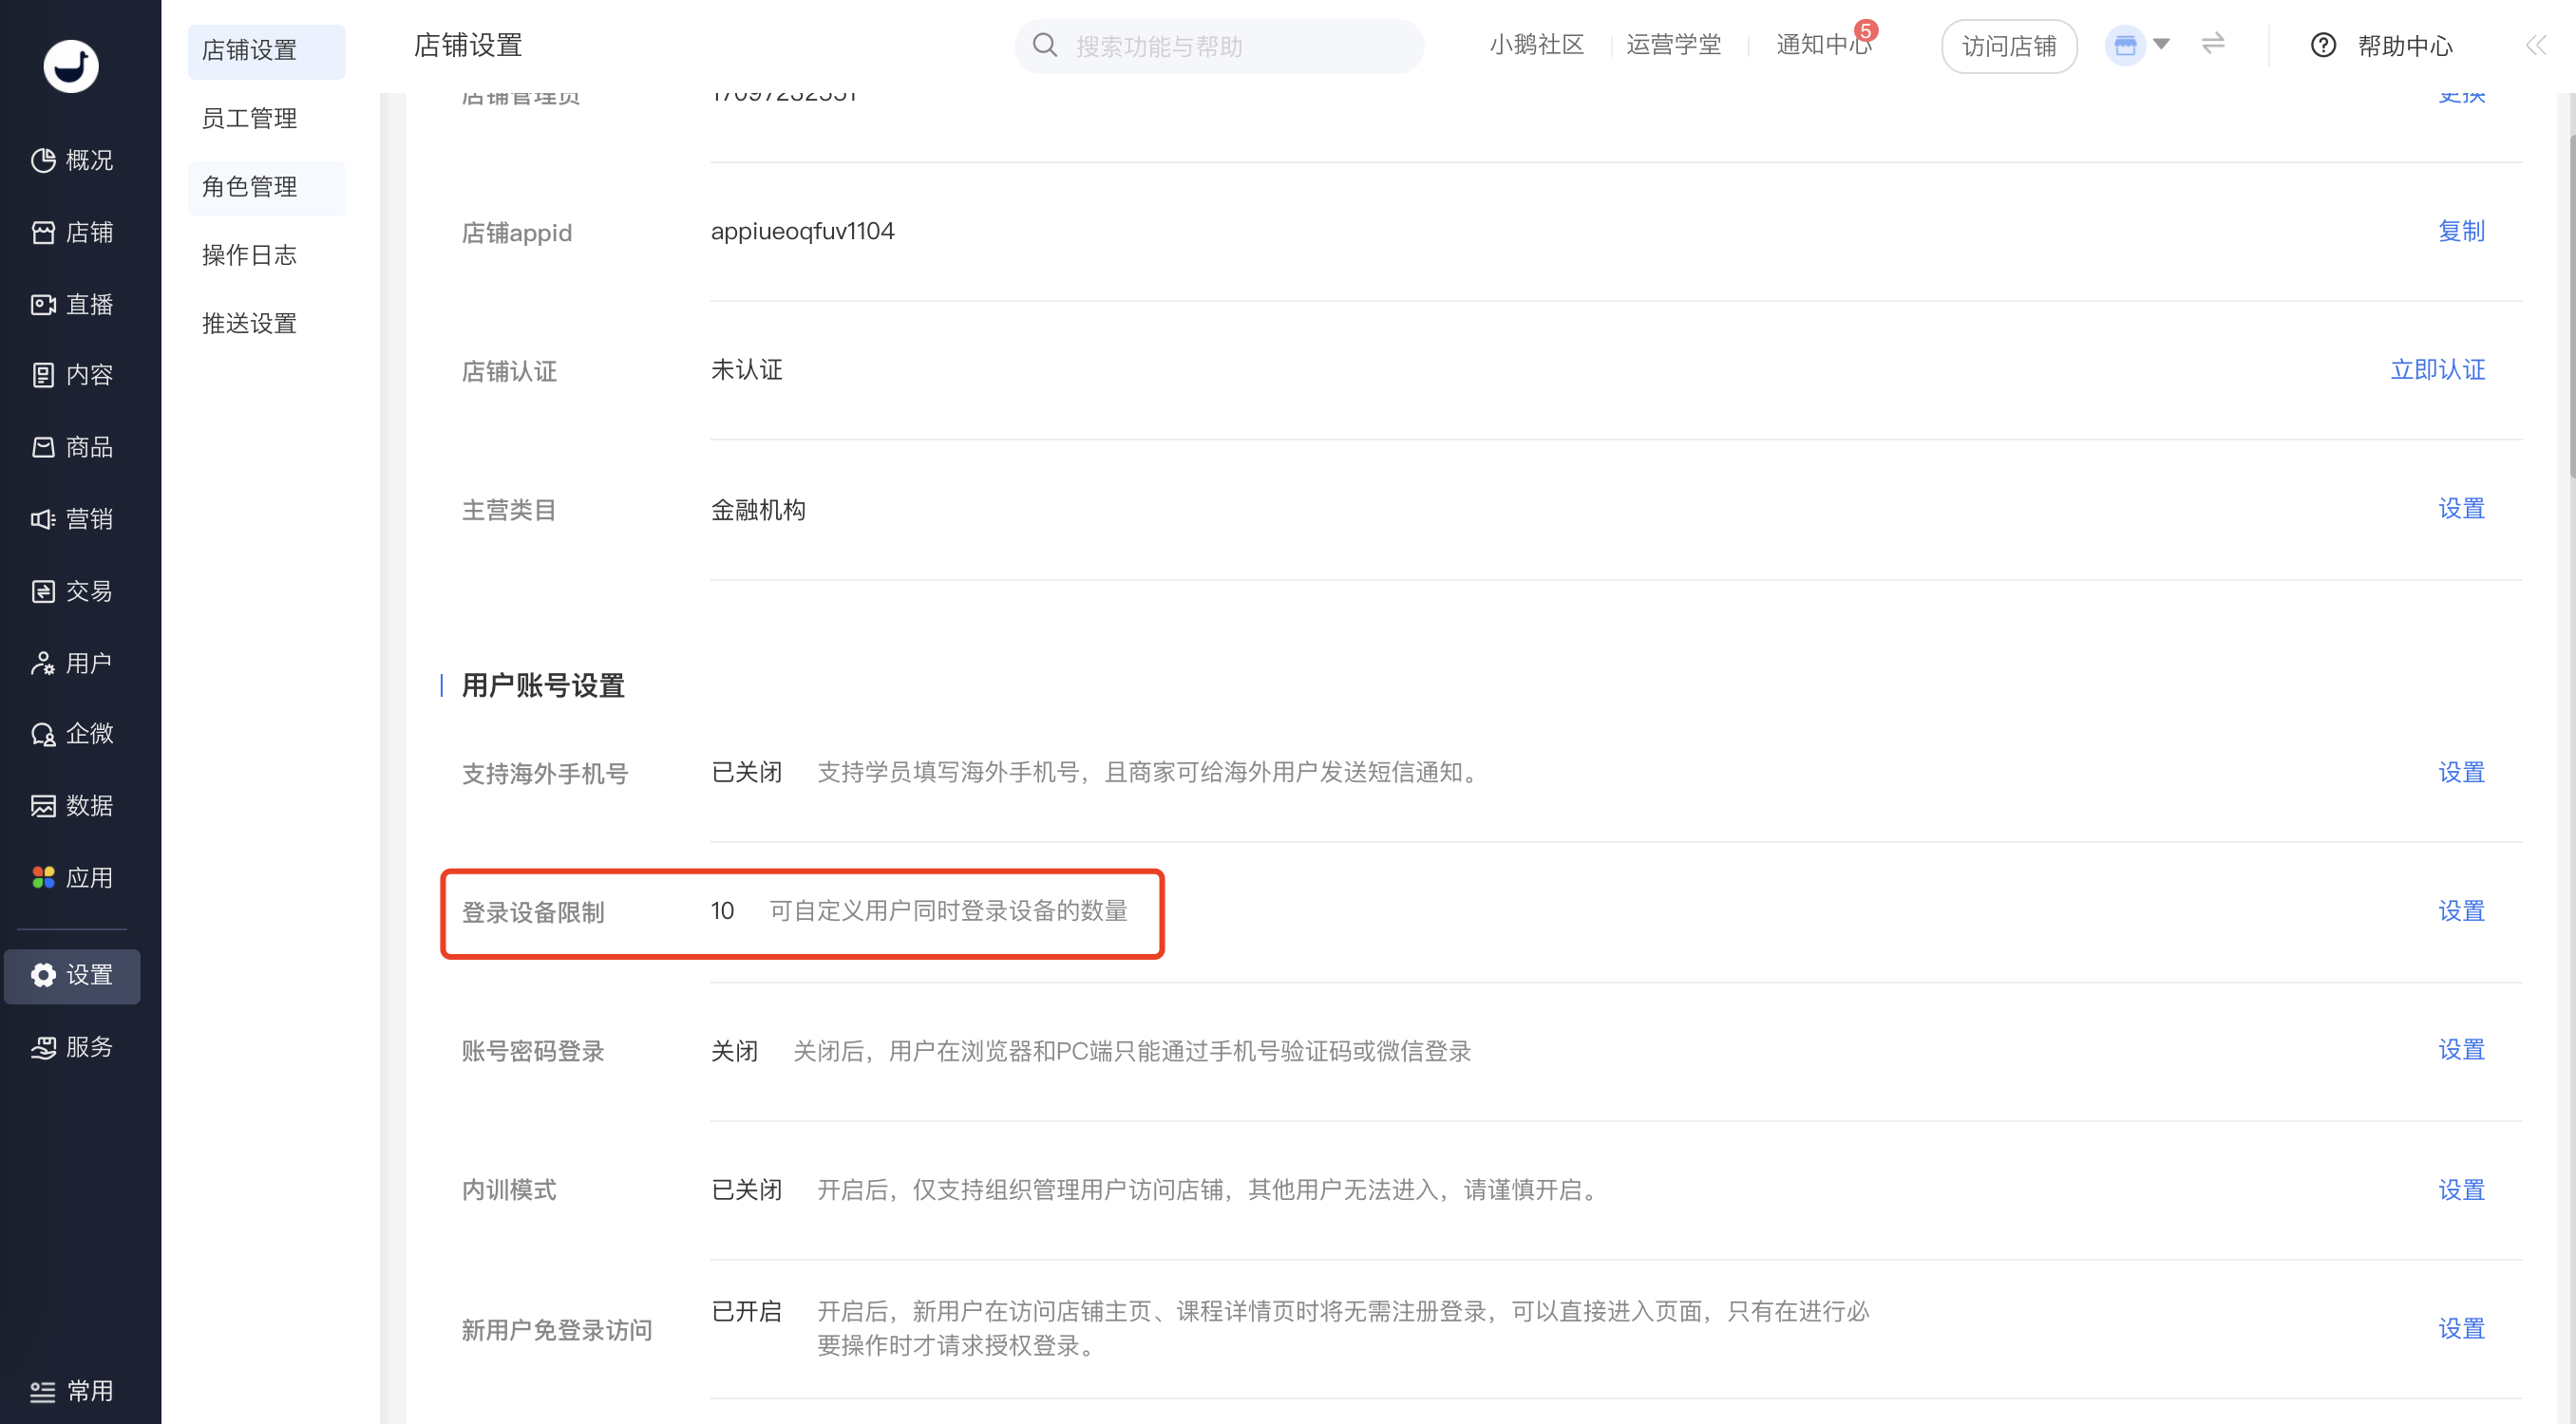The image size is (2576, 1424).
Task: Collapse the panel with double chevron
Action: 2535,46
